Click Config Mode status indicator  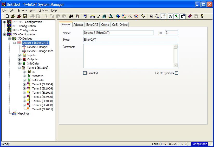click(x=199, y=144)
